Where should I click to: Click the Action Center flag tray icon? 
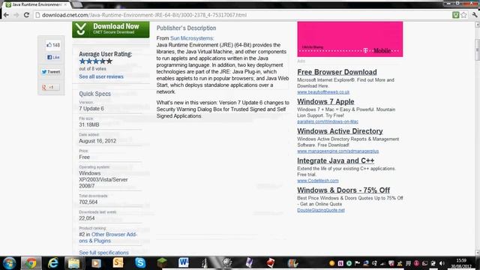[357, 263]
